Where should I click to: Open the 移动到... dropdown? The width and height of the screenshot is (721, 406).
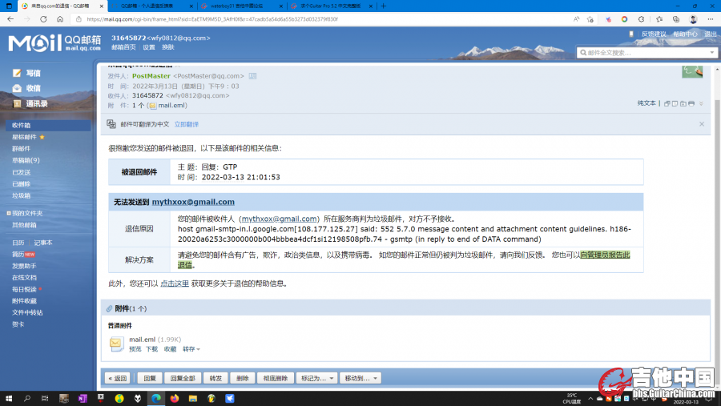click(360, 378)
